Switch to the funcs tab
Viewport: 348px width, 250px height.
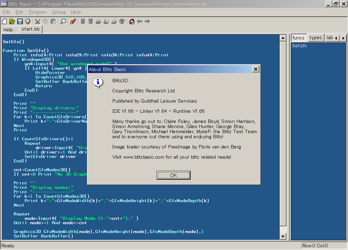[x=298, y=38]
